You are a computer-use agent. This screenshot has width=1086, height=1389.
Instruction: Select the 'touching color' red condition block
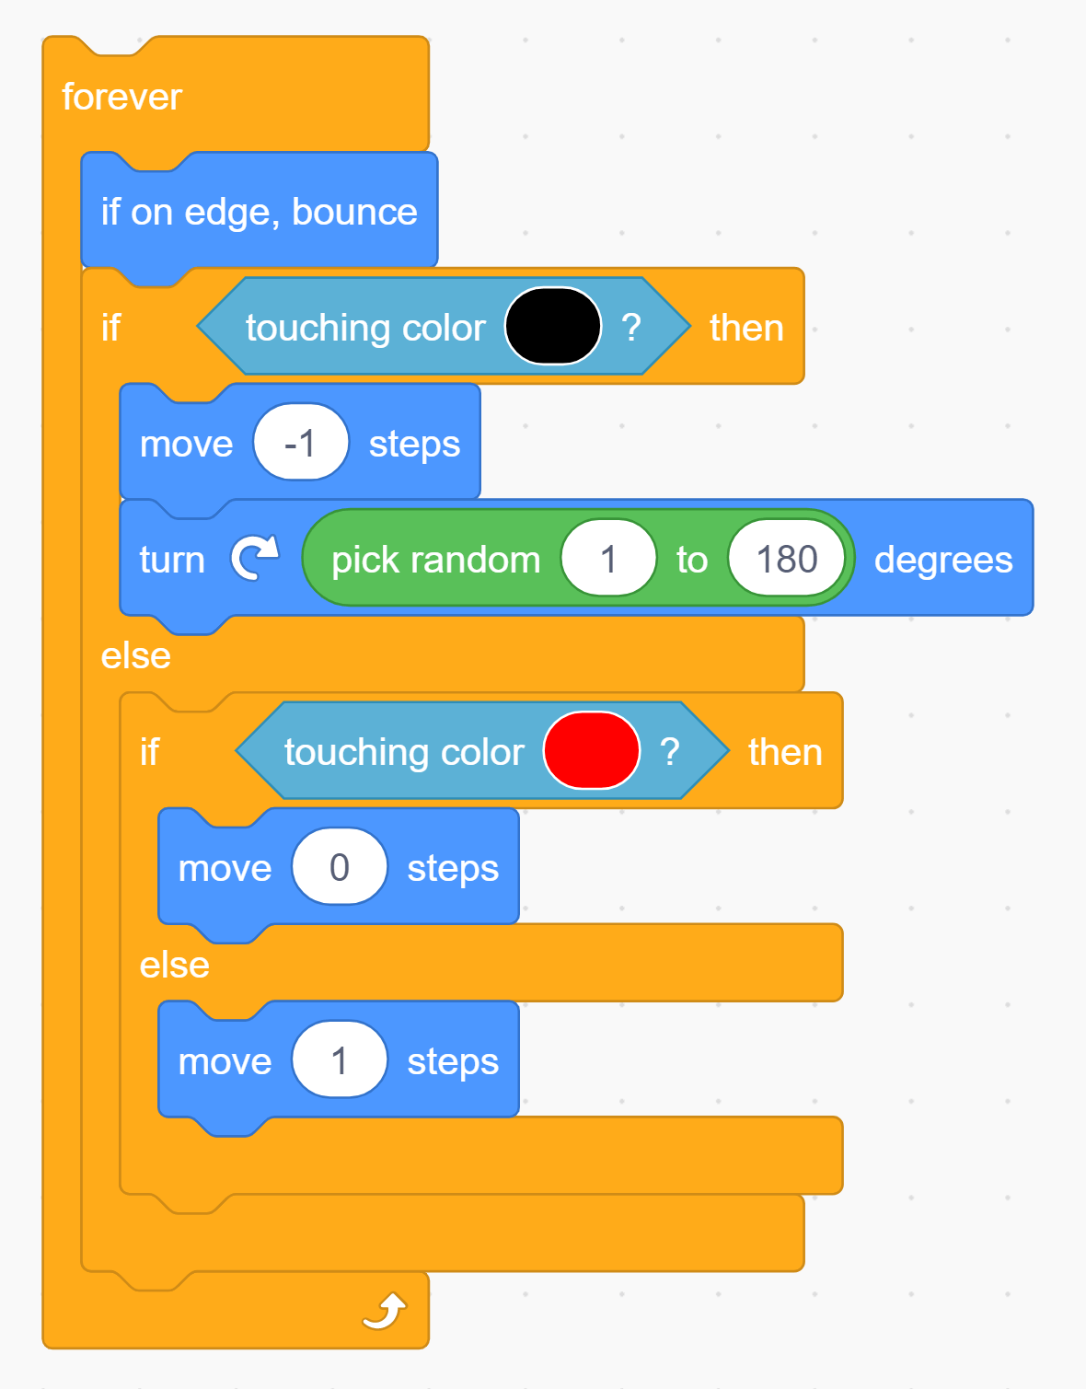403,752
